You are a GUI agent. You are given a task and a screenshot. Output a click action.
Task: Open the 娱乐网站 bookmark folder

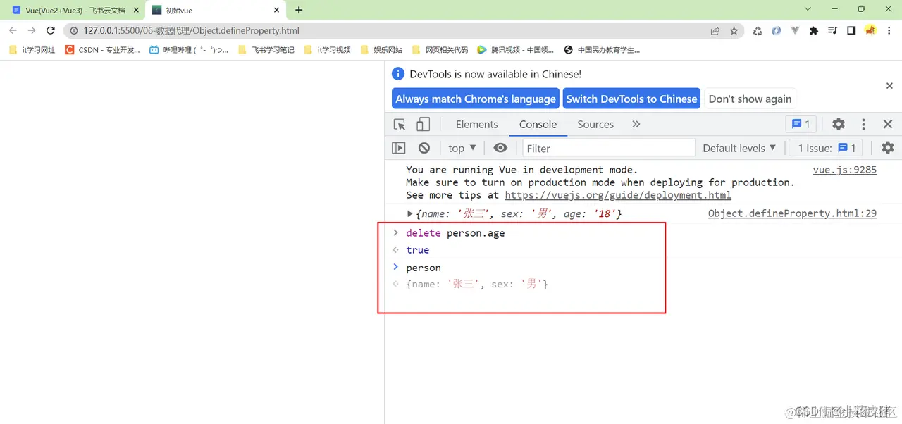(381, 50)
